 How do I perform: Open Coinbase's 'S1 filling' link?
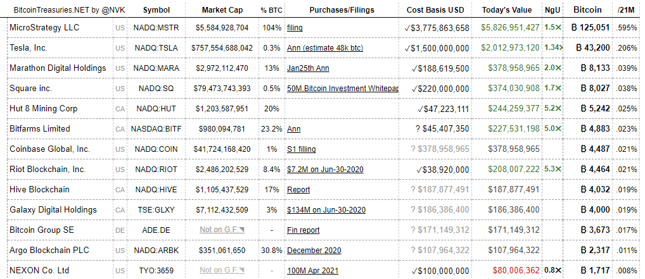301,149
